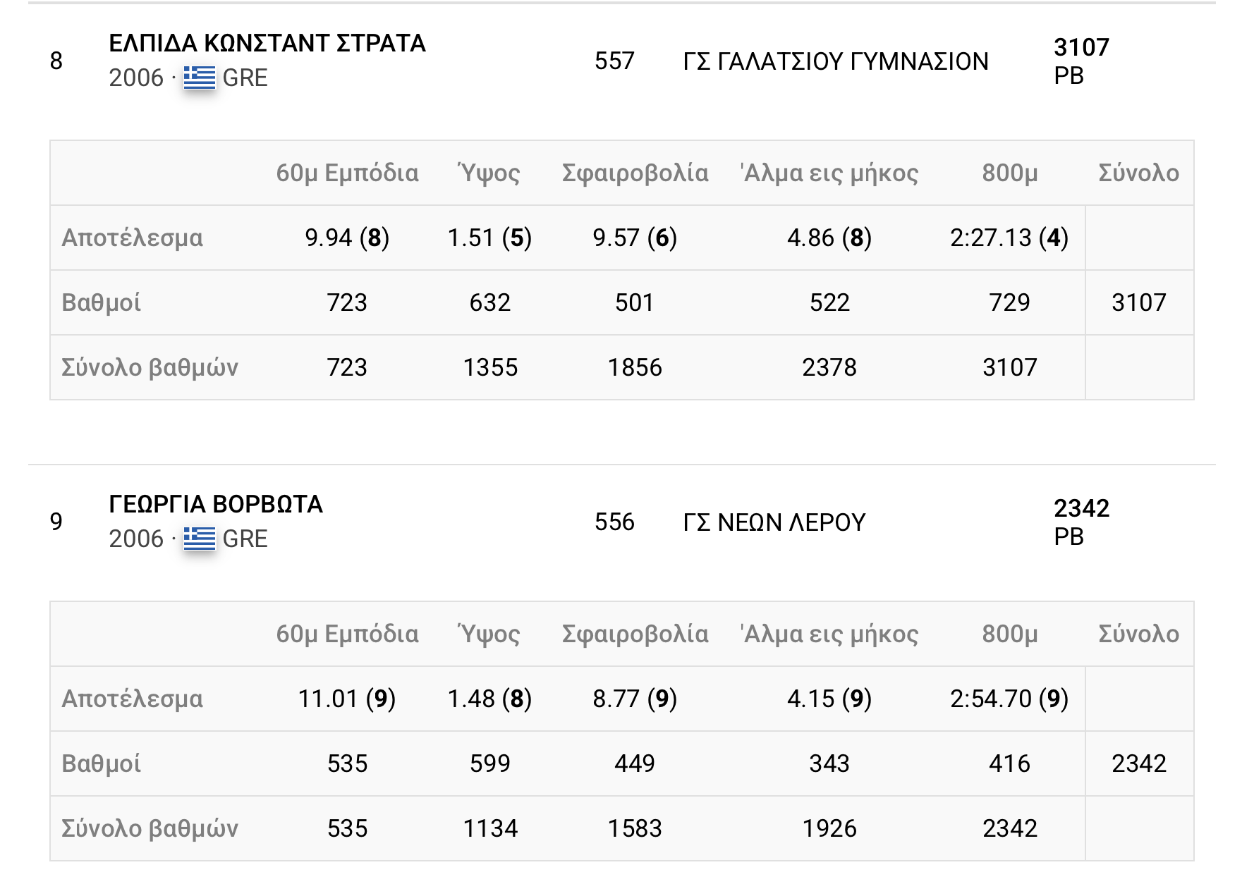The width and height of the screenshot is (1254, 884).
Task: Open athlete ΓΕΩΡΓΙΑ ΒΟΡΒΩΤΑ profile
Action: pyautogui.click(x=216, y=505)
